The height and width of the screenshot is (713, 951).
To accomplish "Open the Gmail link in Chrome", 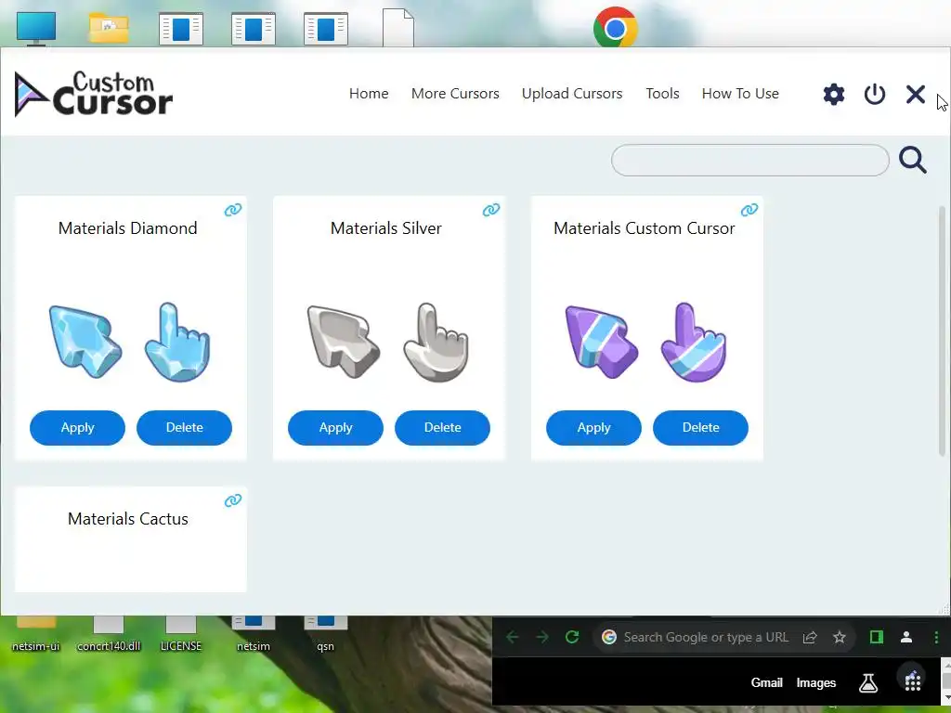I will 766,682.
